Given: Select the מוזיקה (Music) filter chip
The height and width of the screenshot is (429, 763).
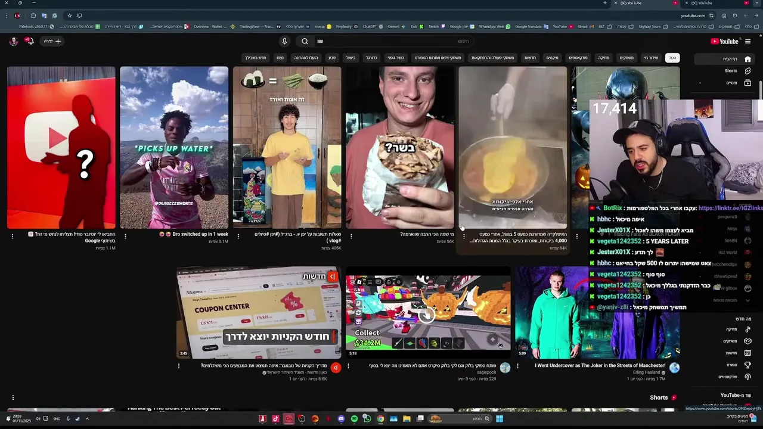Looking at the screenshot, I should coord(604,58).
